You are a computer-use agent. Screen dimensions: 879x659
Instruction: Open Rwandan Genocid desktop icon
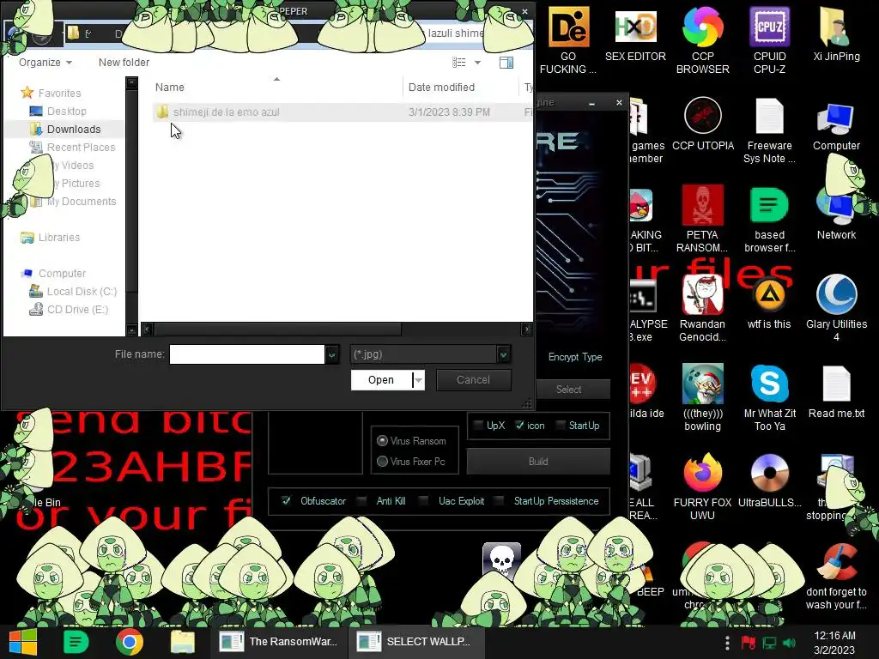click(x=702, y=308)
